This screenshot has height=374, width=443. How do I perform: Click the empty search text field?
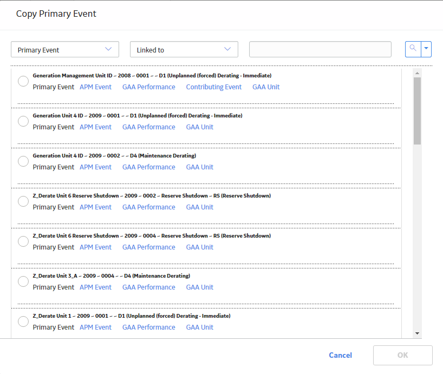[320, 49]
